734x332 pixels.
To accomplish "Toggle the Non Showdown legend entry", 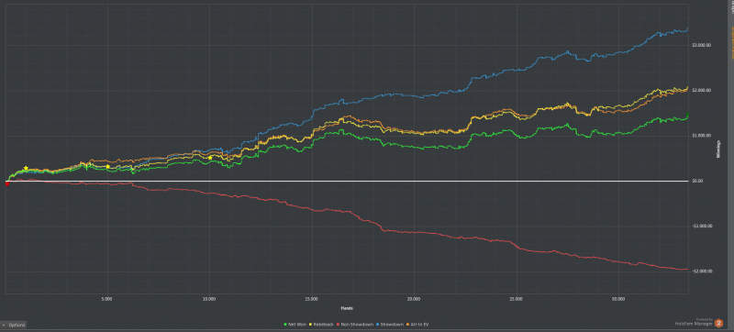I will pyautogui.click(x=355, y=324).
